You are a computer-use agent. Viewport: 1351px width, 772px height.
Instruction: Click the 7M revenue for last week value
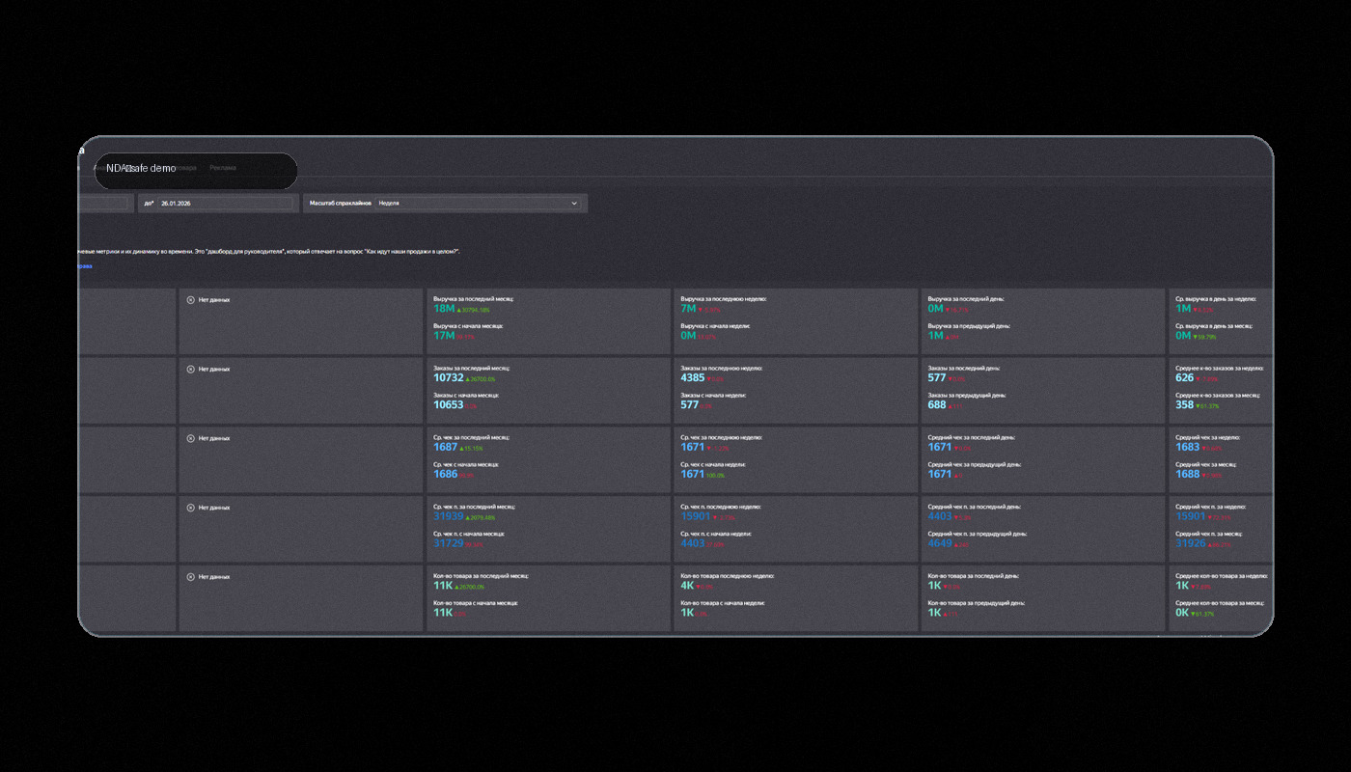[x=688, y=309]
